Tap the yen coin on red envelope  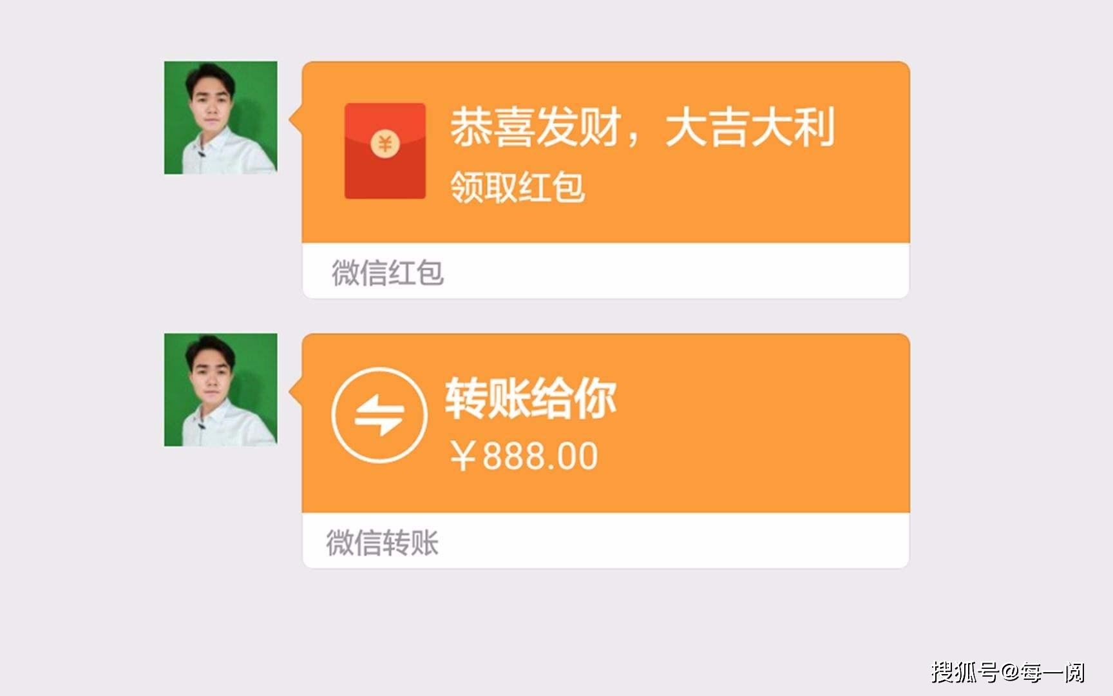[385, 143]
